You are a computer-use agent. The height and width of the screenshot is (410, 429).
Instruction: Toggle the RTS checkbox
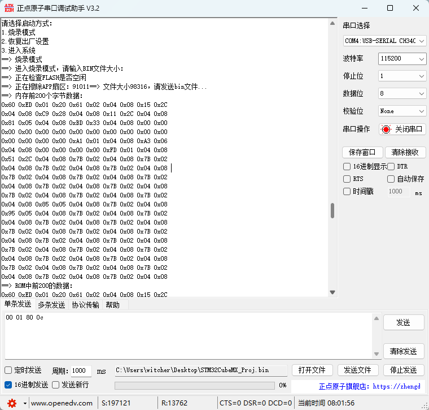click(347, 179)
